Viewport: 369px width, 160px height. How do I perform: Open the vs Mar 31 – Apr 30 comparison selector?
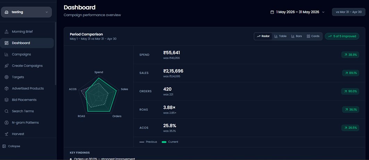click(349, 12)
